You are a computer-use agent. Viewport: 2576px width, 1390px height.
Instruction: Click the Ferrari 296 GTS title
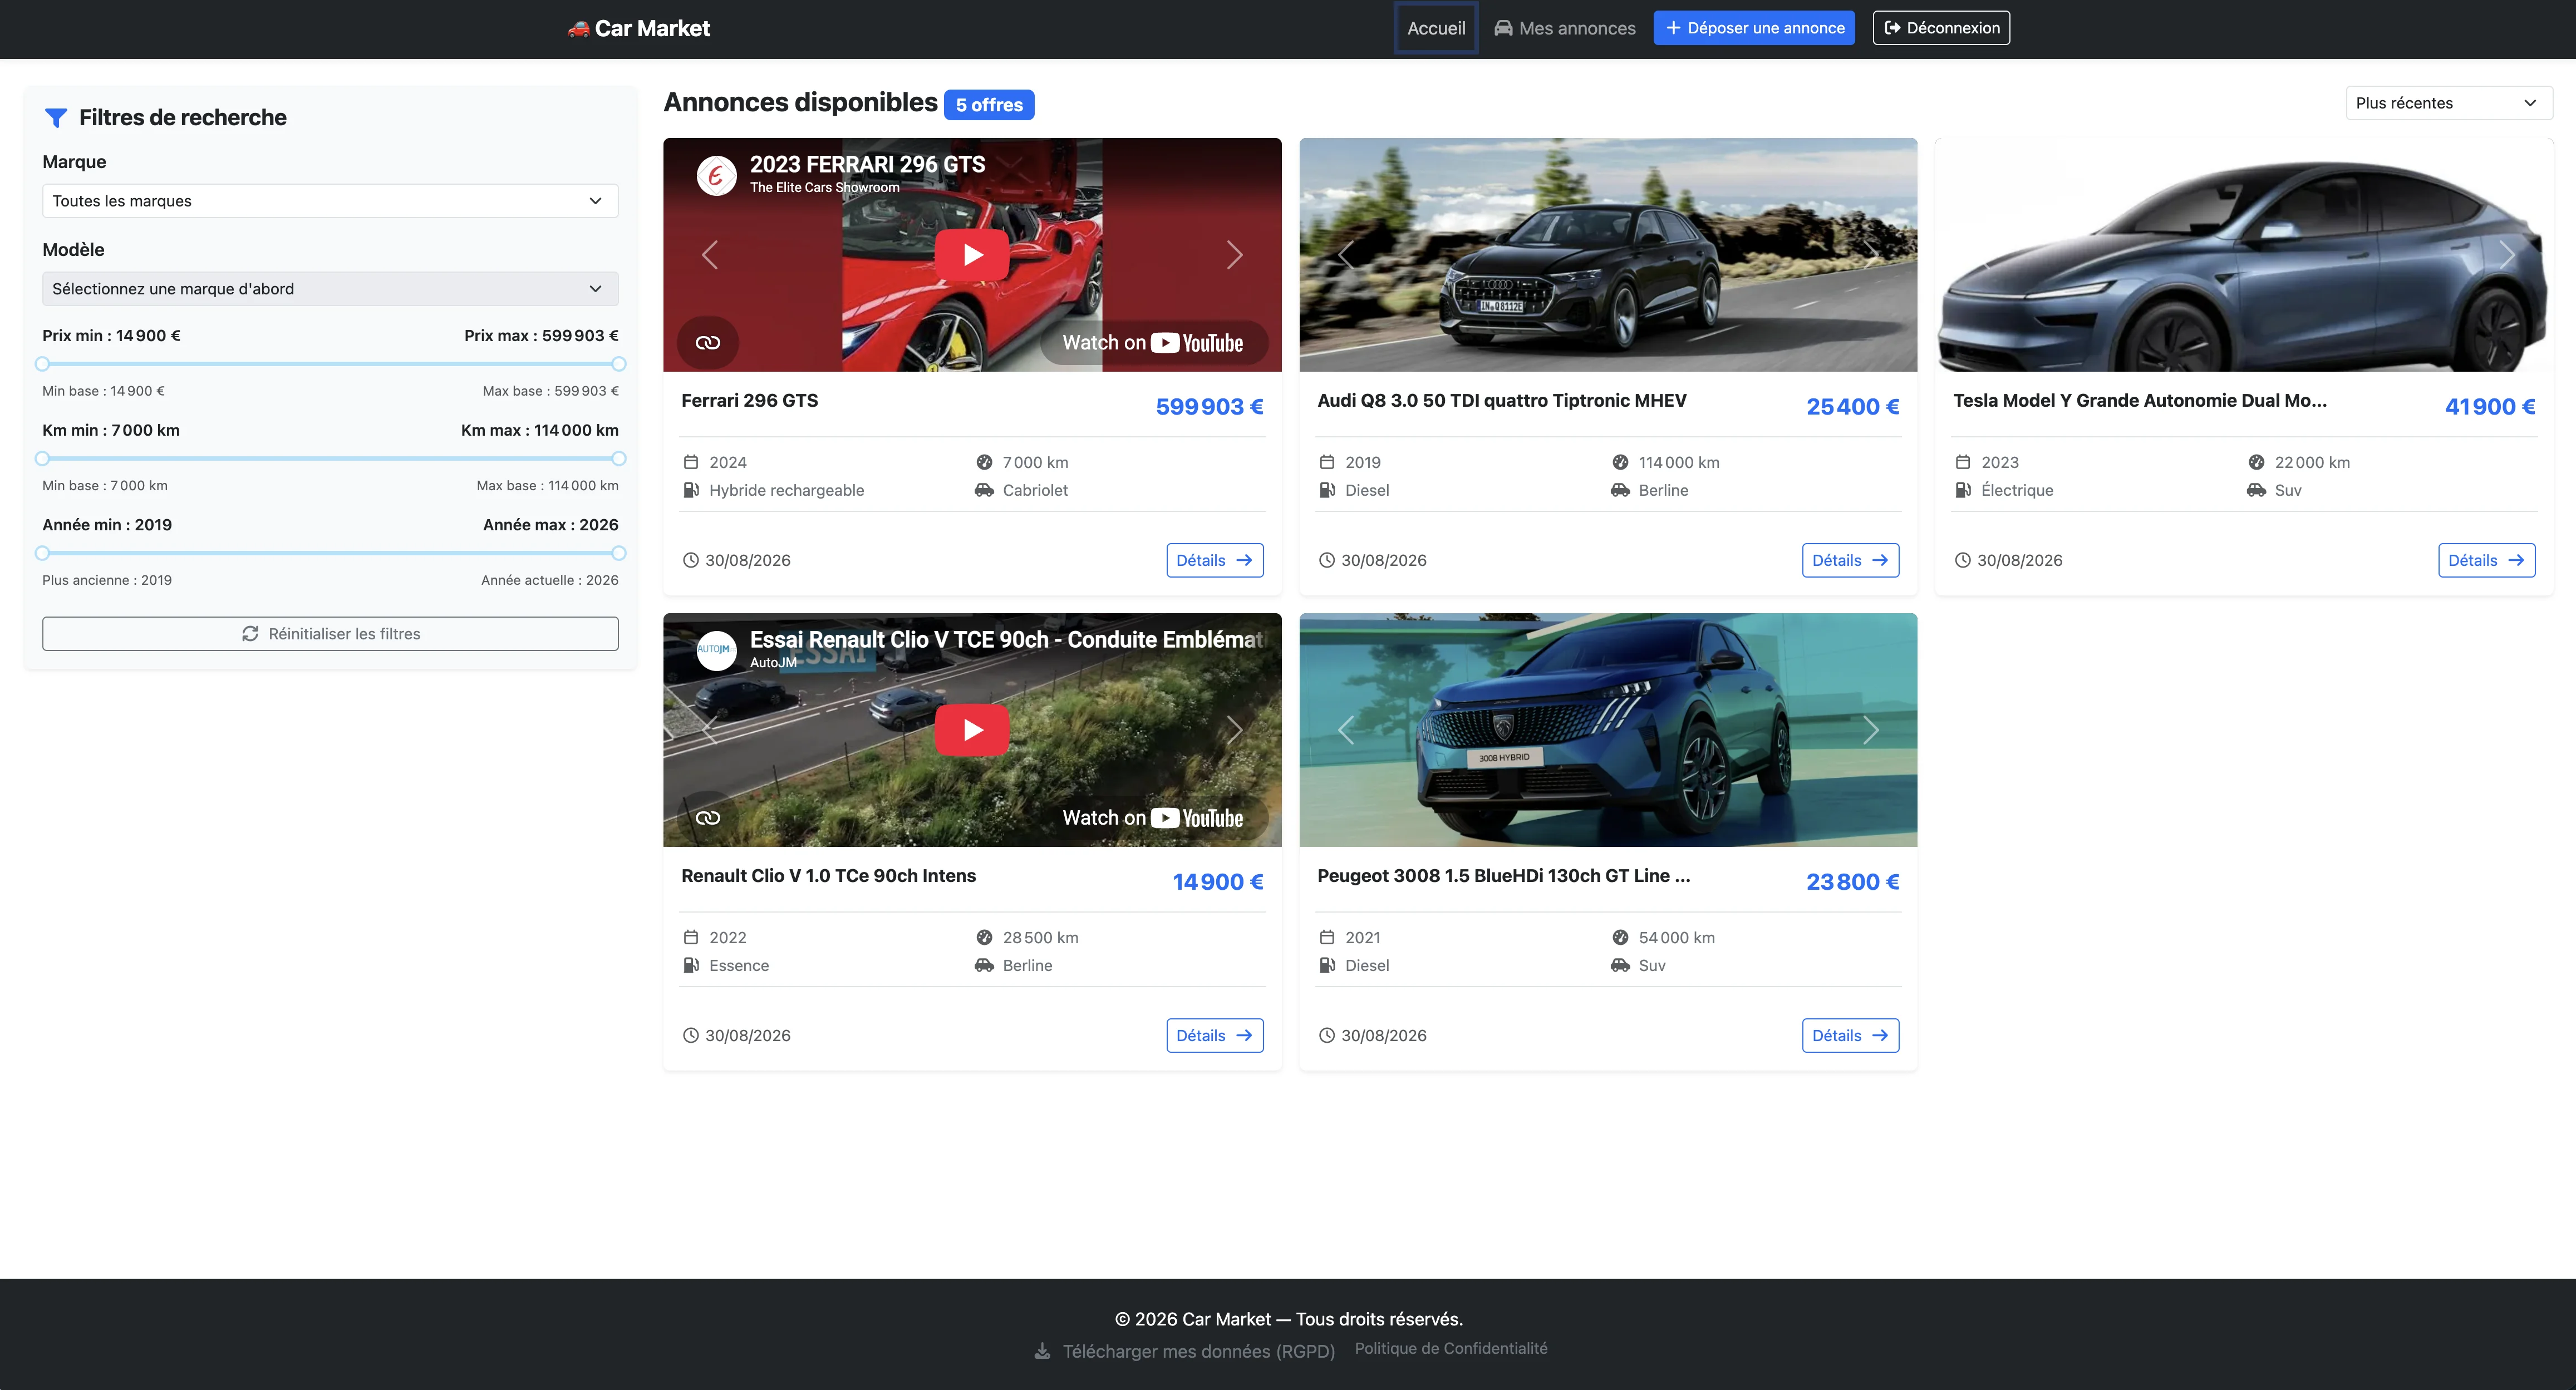click(x=750, y=400)
